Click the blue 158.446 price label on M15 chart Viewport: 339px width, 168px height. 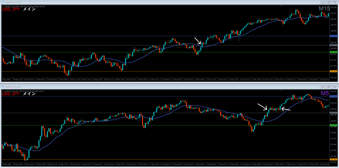click(x=334, y=36)
